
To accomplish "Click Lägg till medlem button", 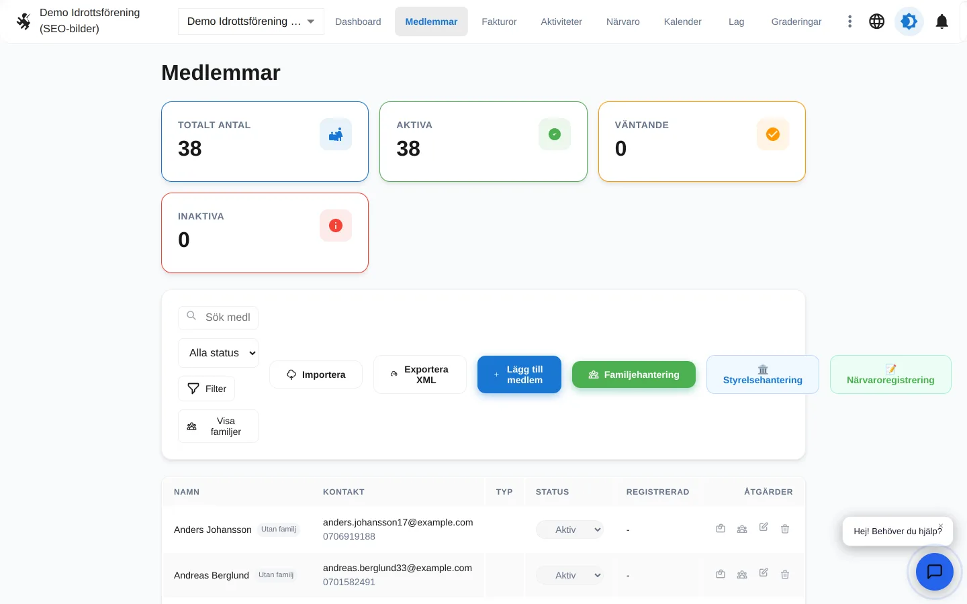I will [x=519, y=374].
